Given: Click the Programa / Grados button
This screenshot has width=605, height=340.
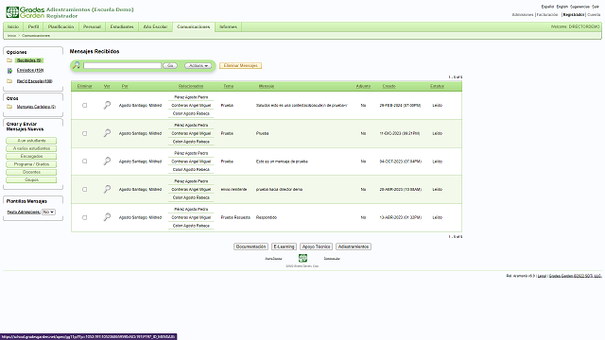Looking at the screenshot, I should coord(31,164).
